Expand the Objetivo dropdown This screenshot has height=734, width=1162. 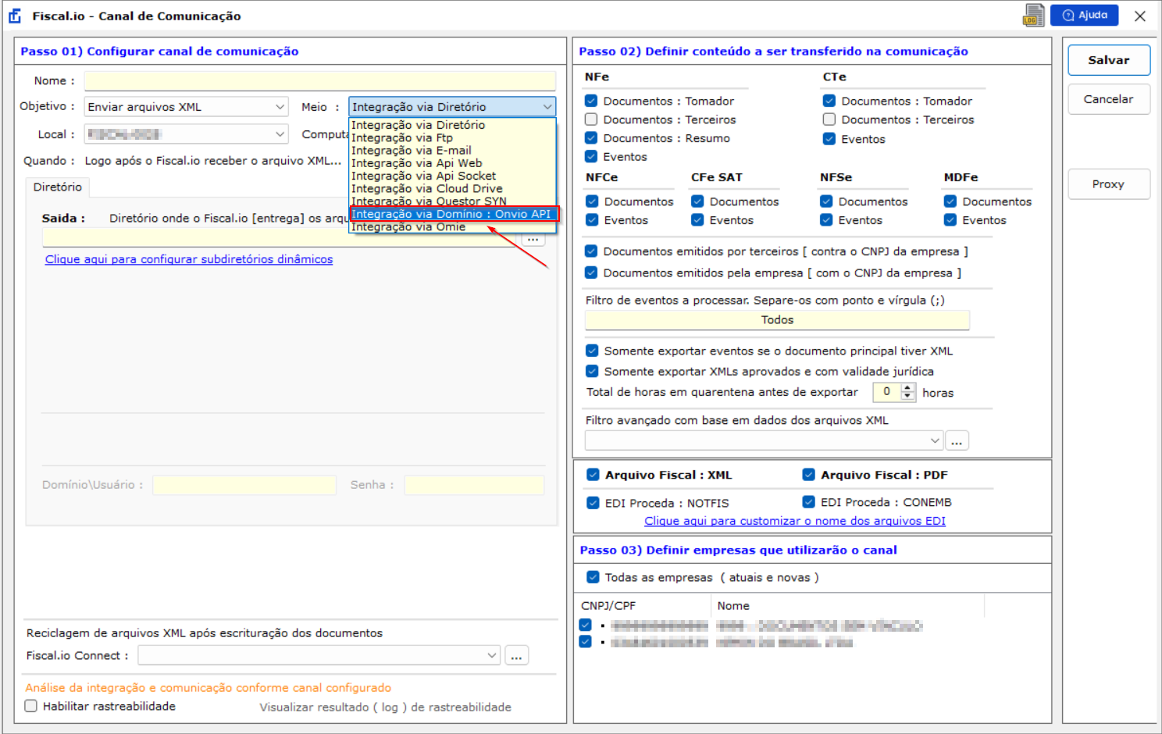coord(280,107)
